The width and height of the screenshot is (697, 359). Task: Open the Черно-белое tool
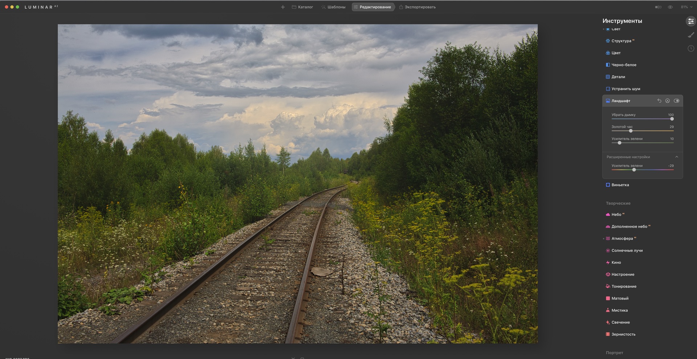pos(624,65)
